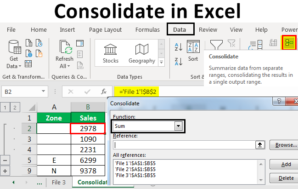
Task: Switch to the Review tab
Action: pos(208,30)
